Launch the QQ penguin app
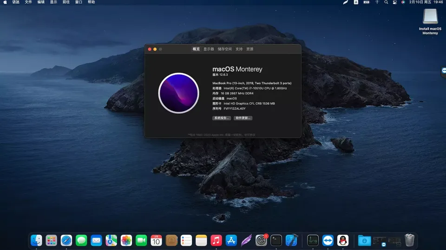 [x=343, y=240]
